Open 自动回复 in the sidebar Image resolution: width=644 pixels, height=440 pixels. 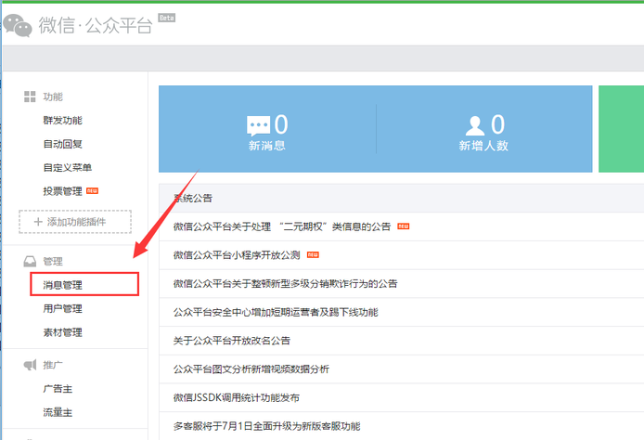tap(62, 144)
